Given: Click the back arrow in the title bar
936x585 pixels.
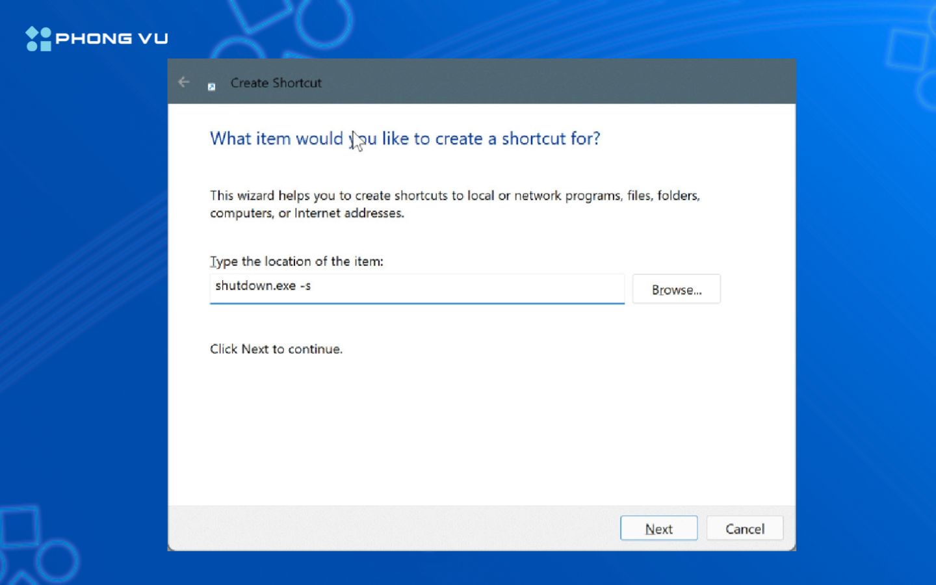Looking at the screenshot, I should 184,82.
